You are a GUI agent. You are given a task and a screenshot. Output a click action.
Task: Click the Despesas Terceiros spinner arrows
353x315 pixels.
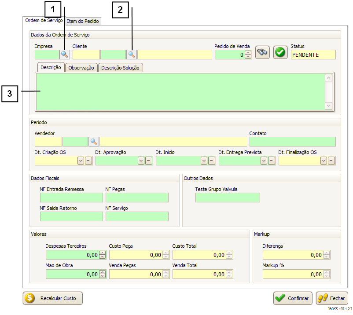click(x=103, y=255)
